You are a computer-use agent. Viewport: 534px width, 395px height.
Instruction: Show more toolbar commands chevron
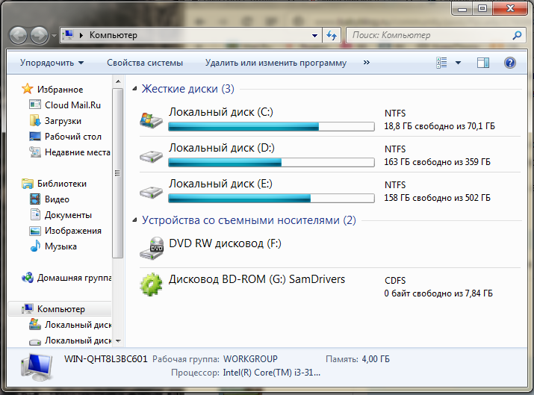[367, 62]
